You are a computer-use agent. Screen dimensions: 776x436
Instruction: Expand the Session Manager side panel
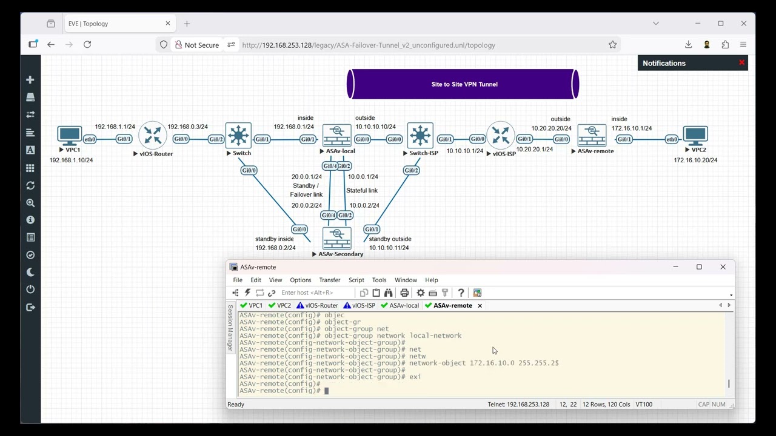tap(230, 328)
